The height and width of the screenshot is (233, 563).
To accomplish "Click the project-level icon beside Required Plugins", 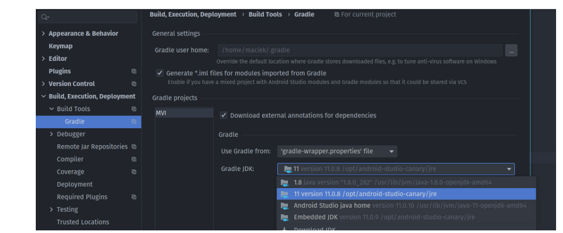I will coord(134,197).
